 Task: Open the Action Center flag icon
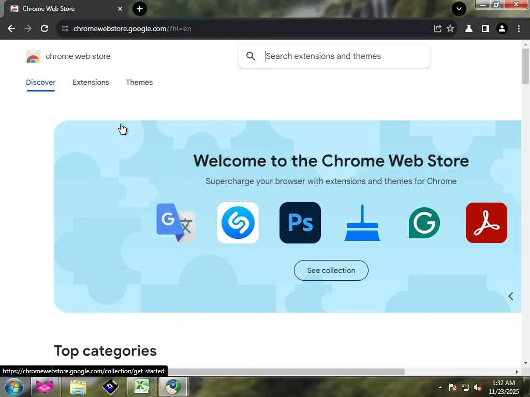[453, 388]
